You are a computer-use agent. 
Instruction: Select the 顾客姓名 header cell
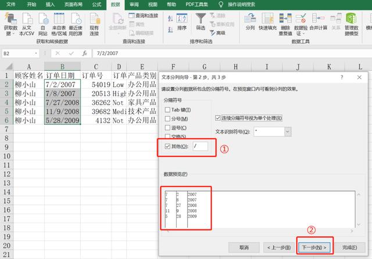click(29, 75)
